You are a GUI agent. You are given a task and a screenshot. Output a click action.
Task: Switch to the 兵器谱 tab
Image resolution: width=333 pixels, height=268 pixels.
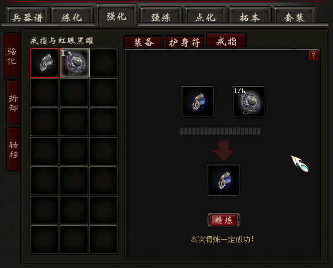tap(28, 16)
